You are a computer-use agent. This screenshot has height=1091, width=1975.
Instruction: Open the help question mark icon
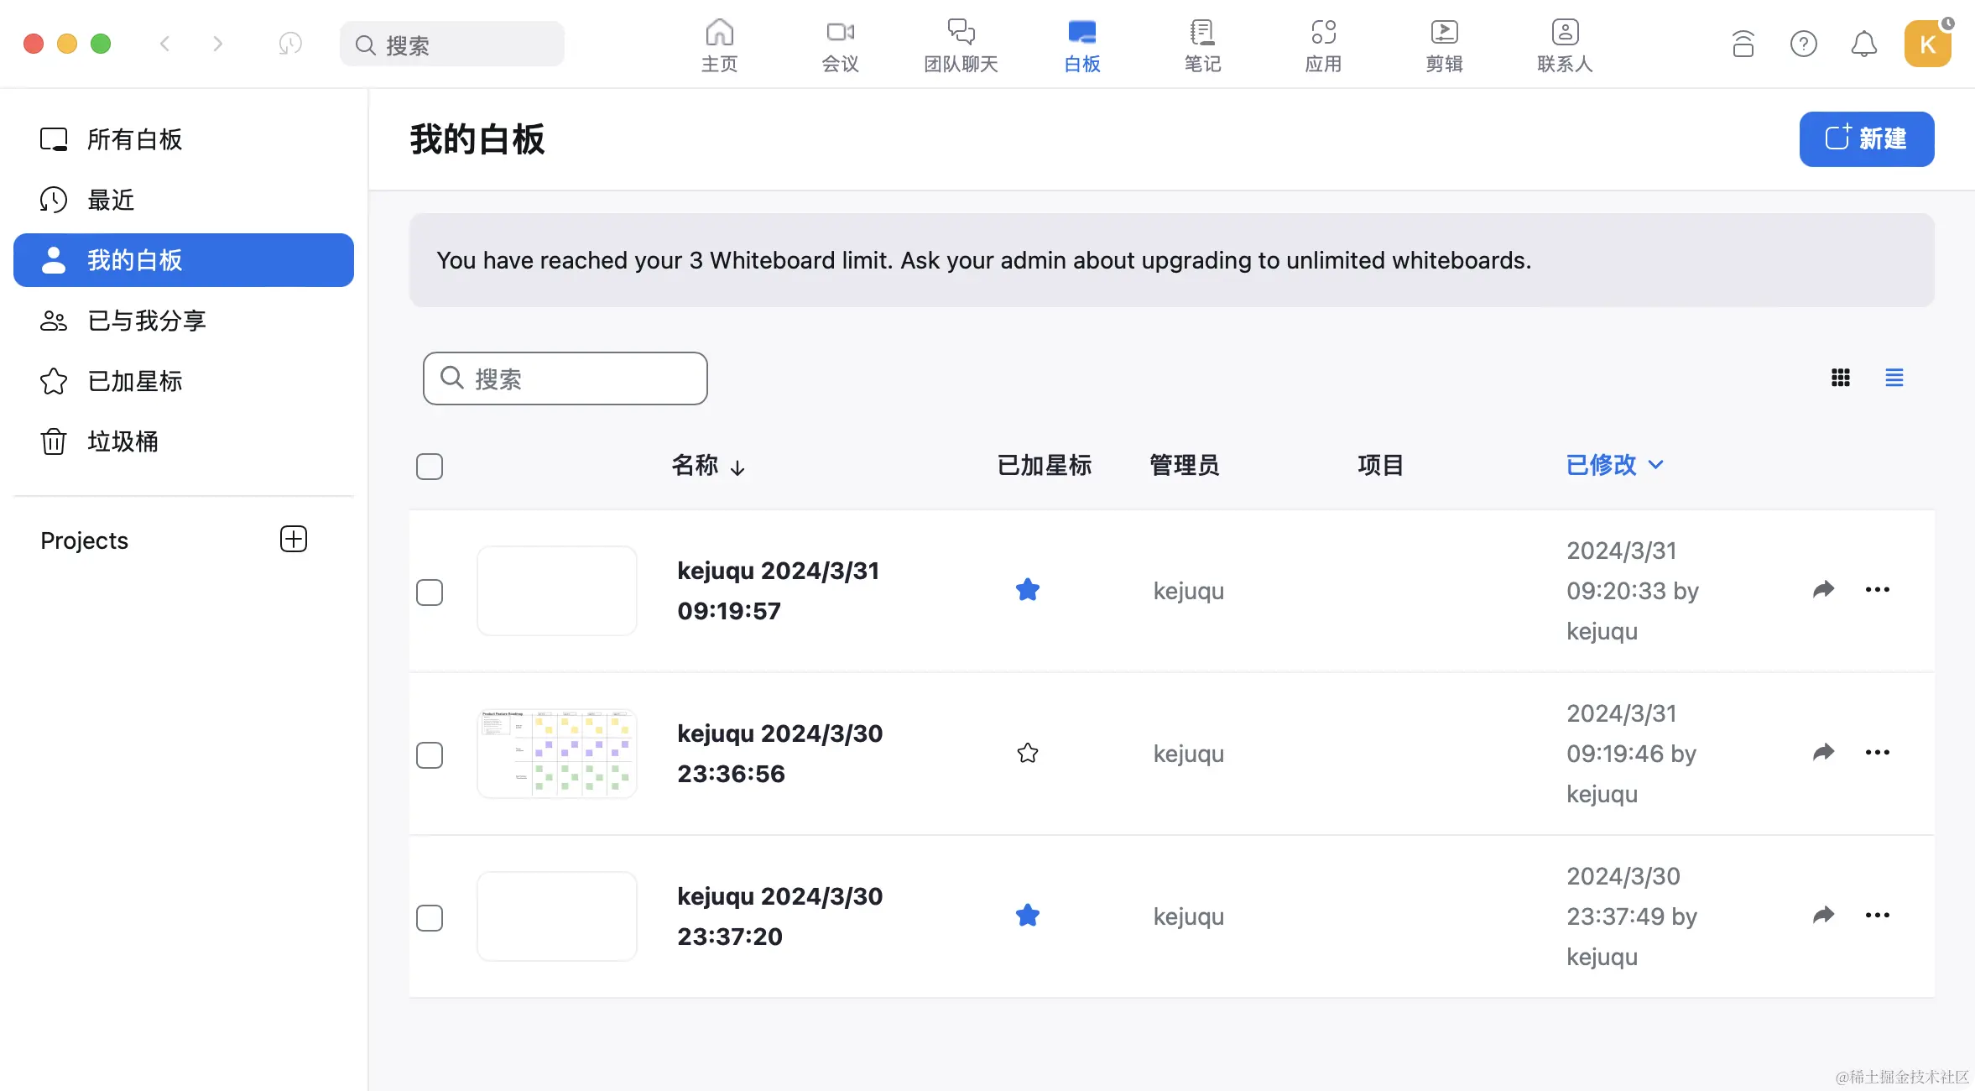[x=1803, y=44]
